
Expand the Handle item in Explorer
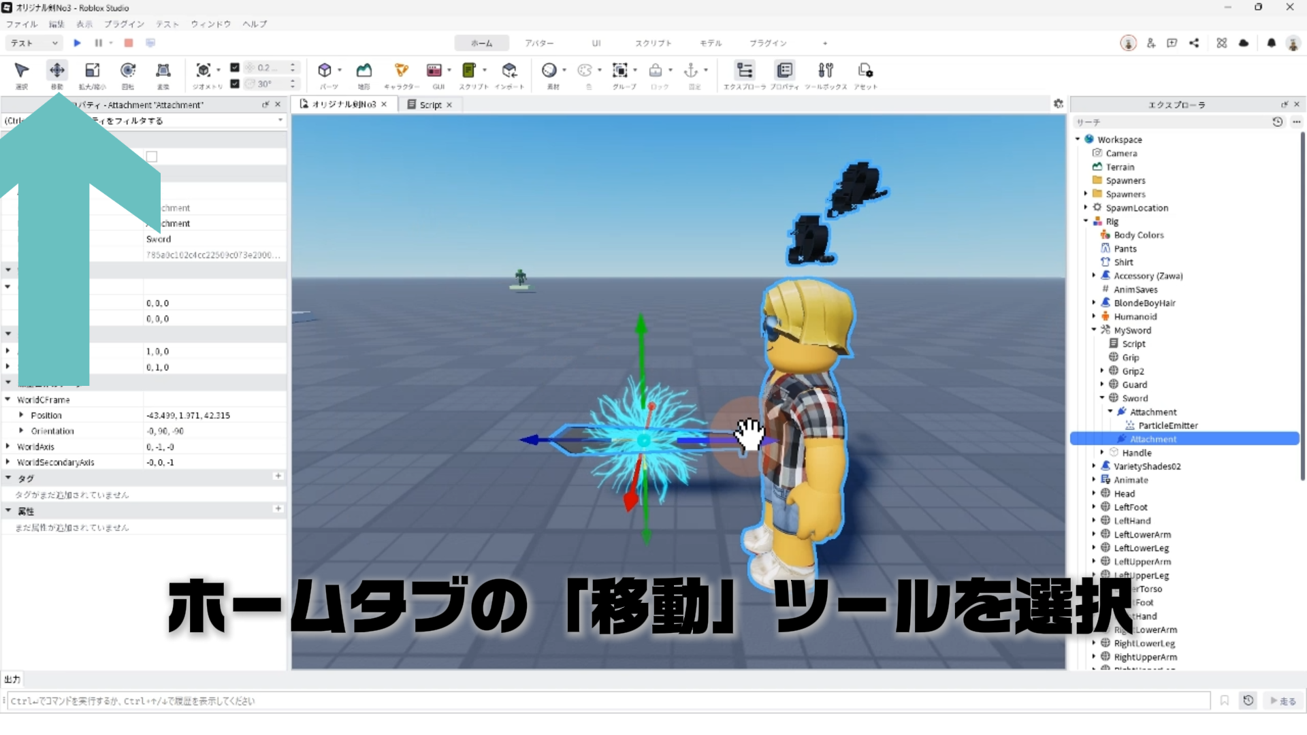click(x=1102, y=453)
